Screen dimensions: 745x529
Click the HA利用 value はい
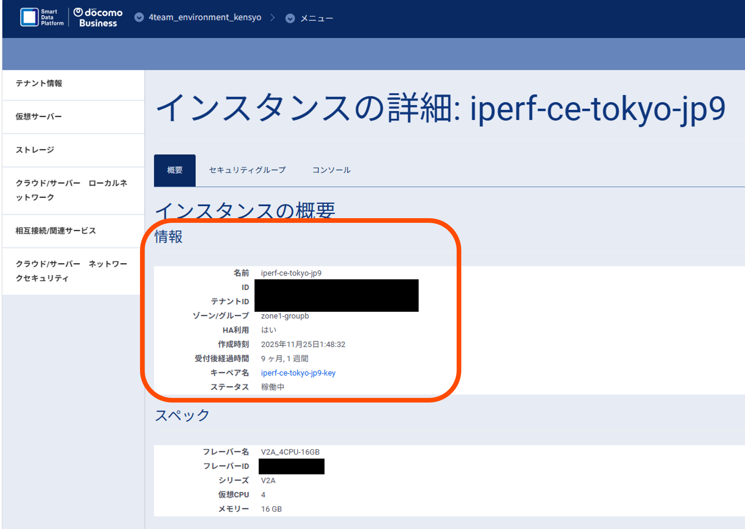(268, 330)
